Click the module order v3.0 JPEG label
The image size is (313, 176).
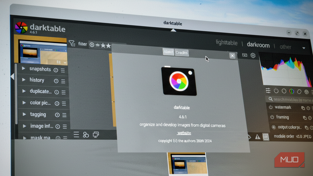point(293,136)
